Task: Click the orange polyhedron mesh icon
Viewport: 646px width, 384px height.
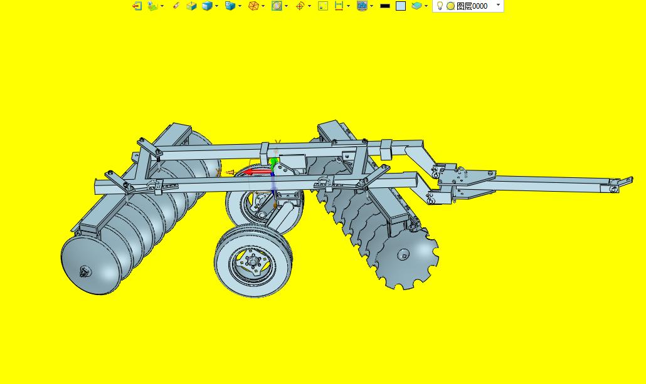Action: 253,6
